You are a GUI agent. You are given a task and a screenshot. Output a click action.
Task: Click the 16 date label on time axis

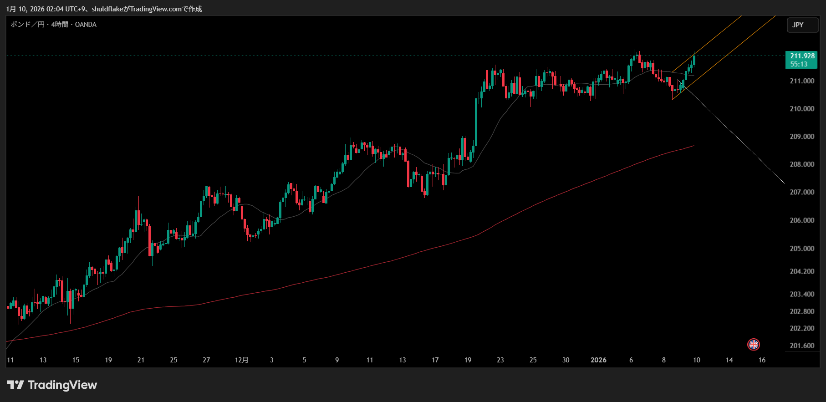[762, 360]
